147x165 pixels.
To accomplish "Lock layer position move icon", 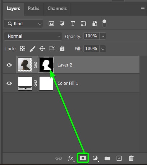I will pyautogui.click(x=42, y=49).
